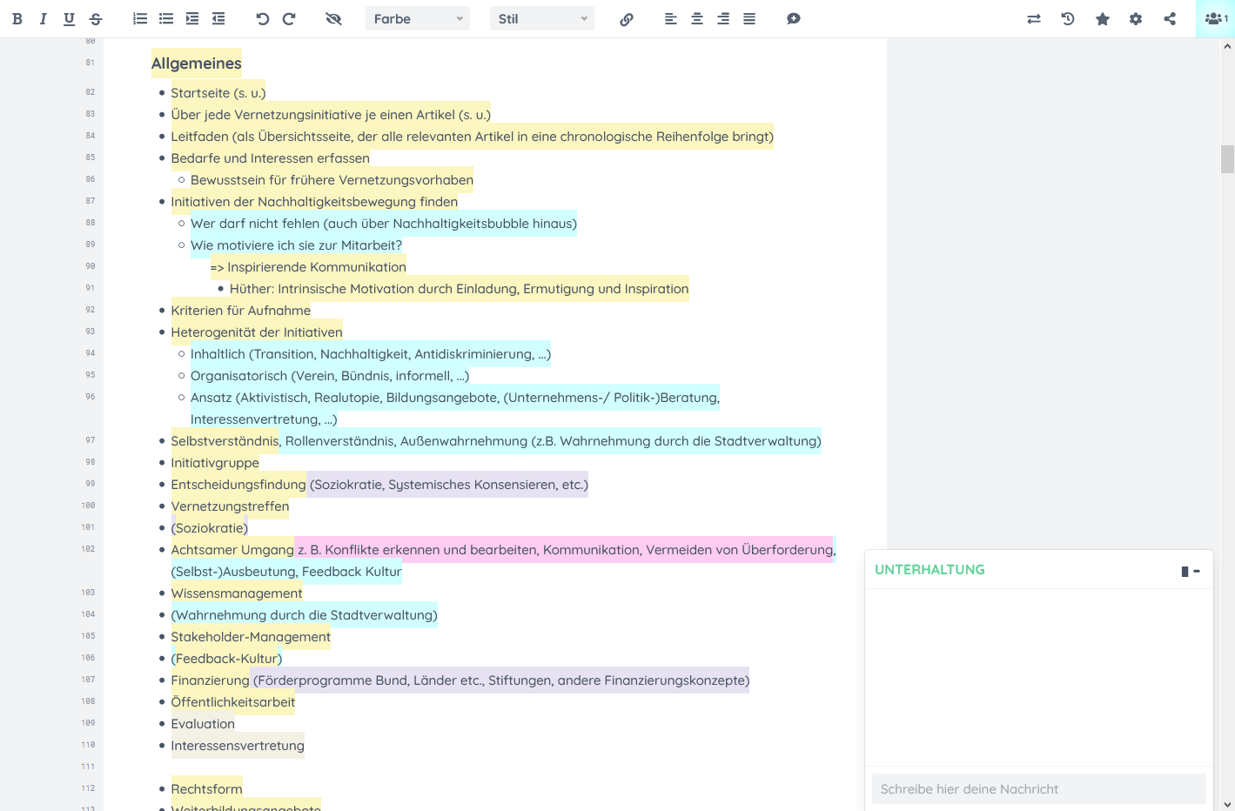Toggle strikethrough formatting
1235x811 pixels.
pos(96,18)
